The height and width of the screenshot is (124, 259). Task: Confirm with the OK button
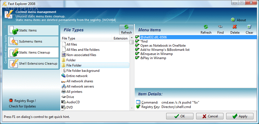tap(180, 116)
